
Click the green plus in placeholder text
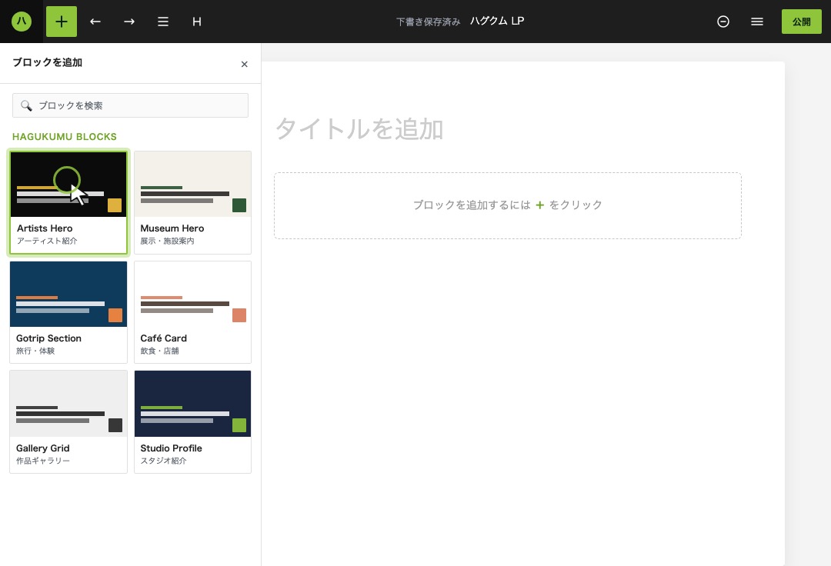tap(539, 205)
